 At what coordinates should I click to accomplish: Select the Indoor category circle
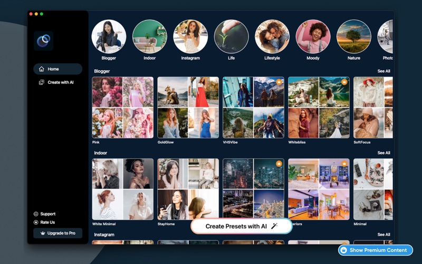pos(150,36)
